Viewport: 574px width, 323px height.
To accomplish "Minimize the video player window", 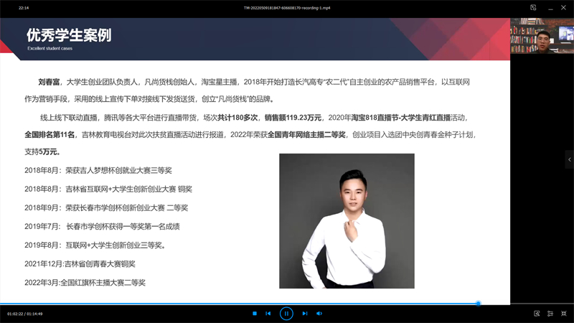I will pos(549,7).
